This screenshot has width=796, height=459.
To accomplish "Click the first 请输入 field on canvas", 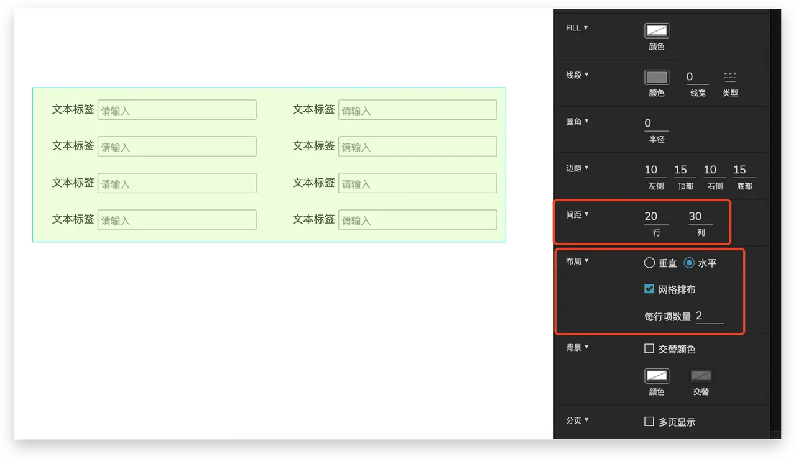I will (177, 110).
